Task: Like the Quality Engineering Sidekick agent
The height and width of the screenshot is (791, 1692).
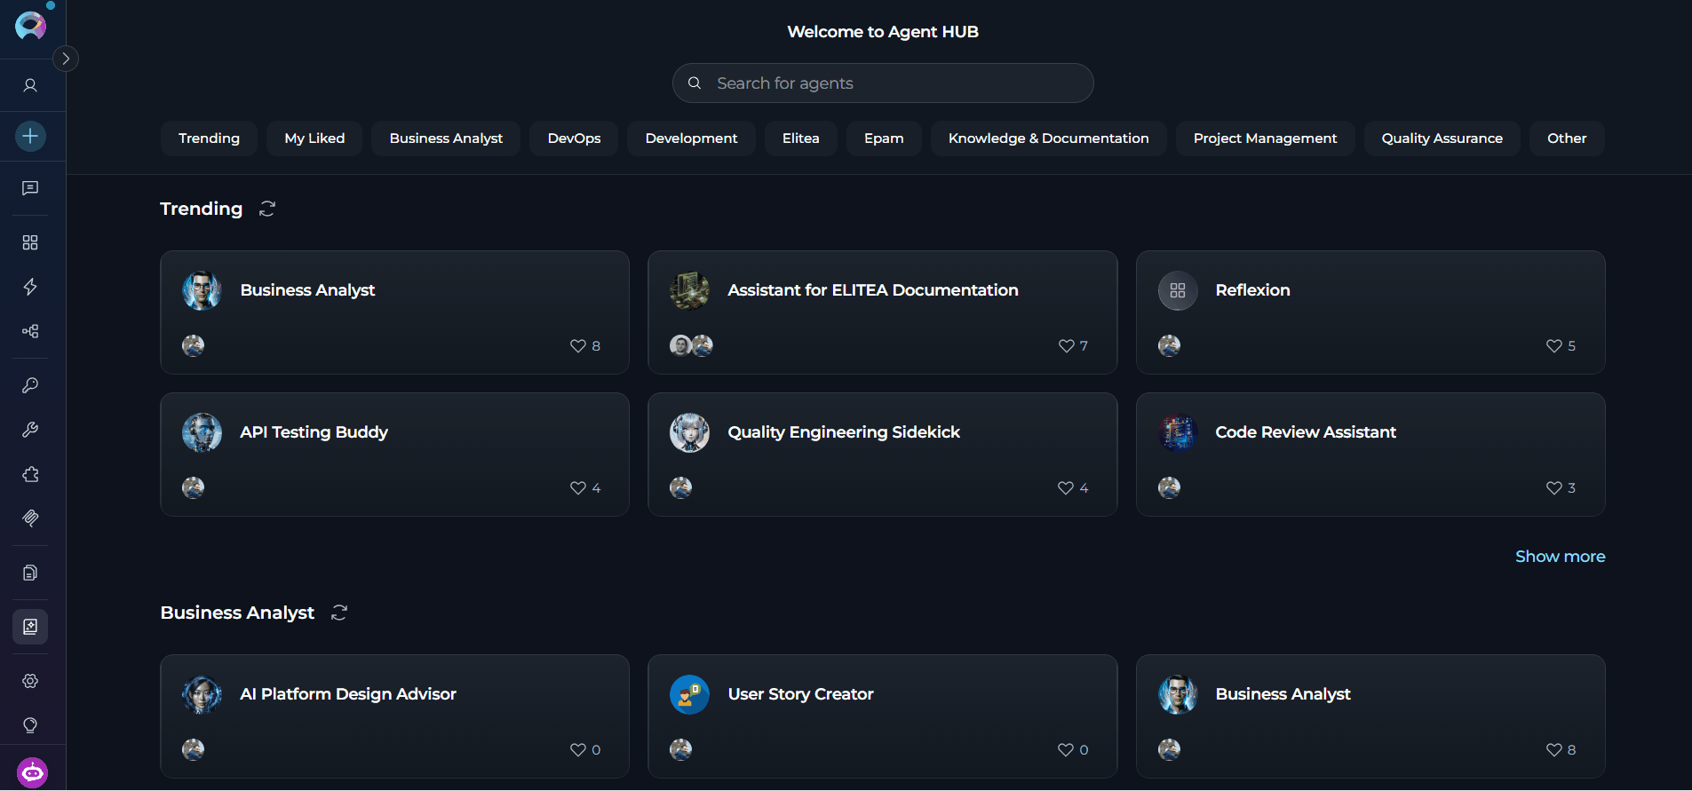Action: pyautogui.click(x=1066, y=488)
